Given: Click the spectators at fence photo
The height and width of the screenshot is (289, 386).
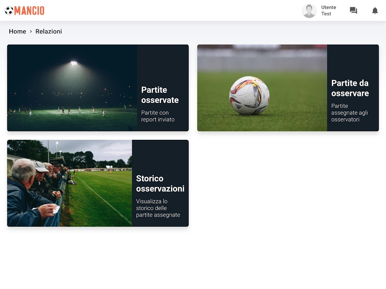Looking at the screenshot, I should click(x=69, y=183).
